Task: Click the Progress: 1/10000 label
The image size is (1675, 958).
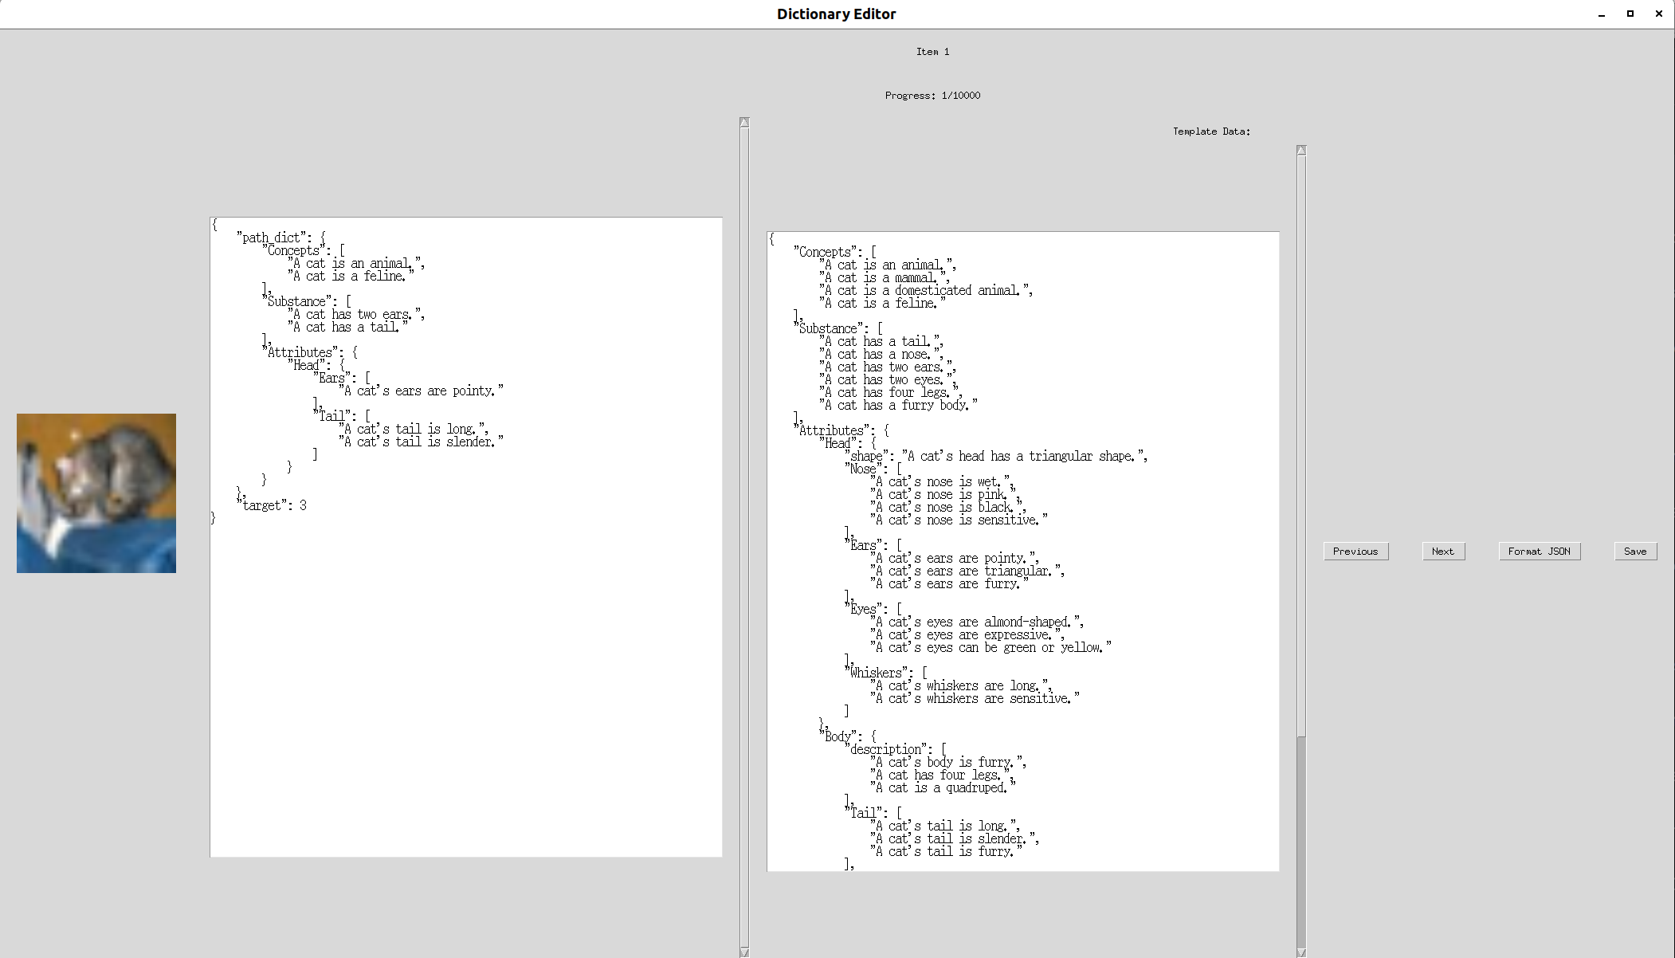Action: (932, 96)
